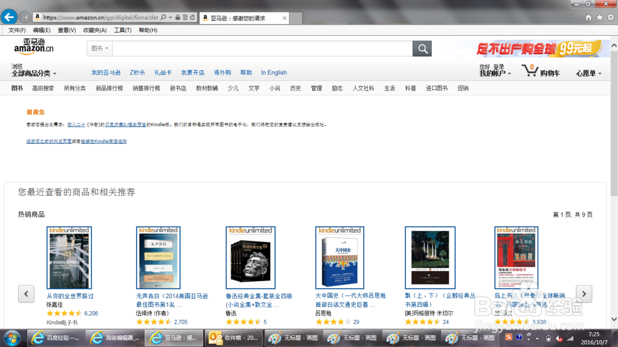Select the 高级搜索 books nav tab
The height and width of the screenshot is (347, 618).
coord(43,88)
